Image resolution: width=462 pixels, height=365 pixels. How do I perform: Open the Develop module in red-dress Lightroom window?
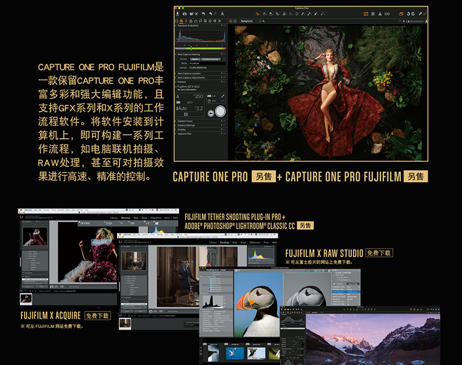point(126,218)
